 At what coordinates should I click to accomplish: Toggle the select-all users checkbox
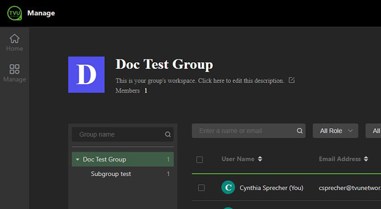click(200, 160)
